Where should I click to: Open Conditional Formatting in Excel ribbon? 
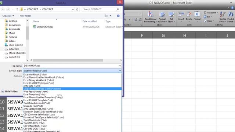coord(150,17)
